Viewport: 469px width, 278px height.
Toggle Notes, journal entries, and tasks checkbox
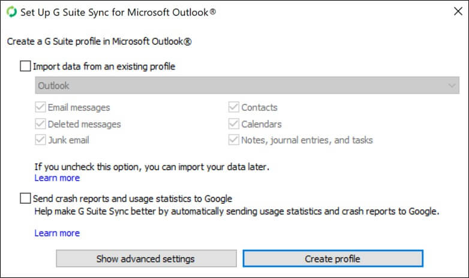point(234,140)
